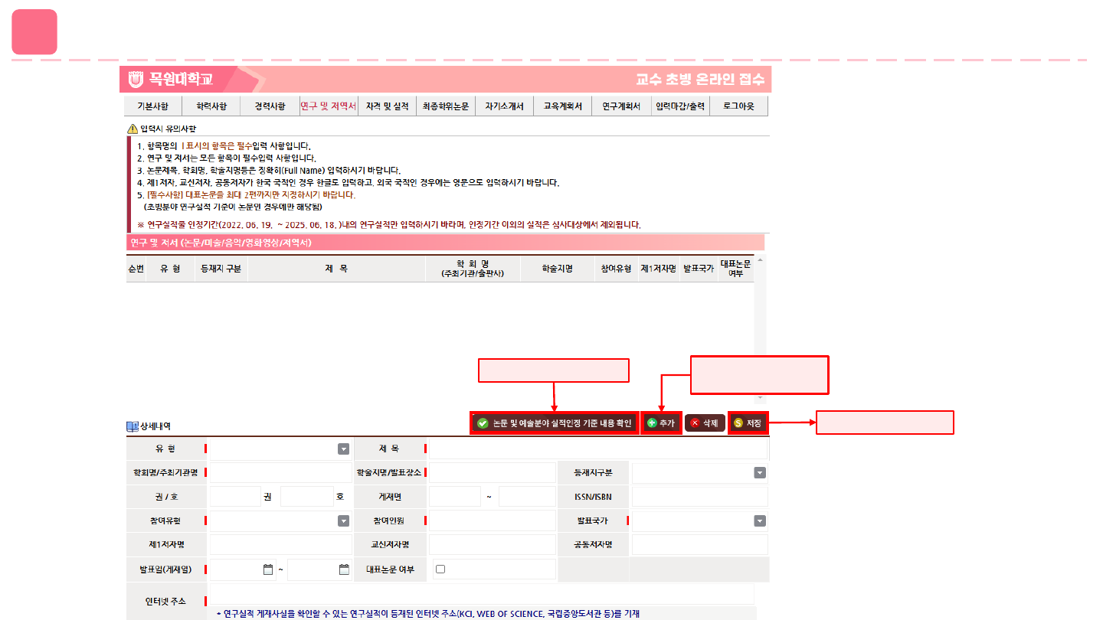Click the 상세내역 book icon
The width and height of the screenshot is (1103, 620).
point(133,427)
